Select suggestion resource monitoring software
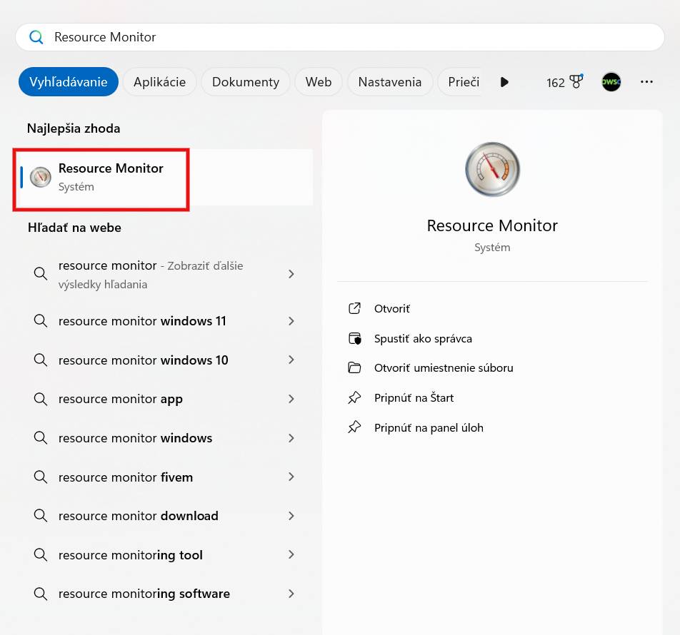The width and height of the screenshot is (680, 635). pyautogui.click(x=165, y=594)
